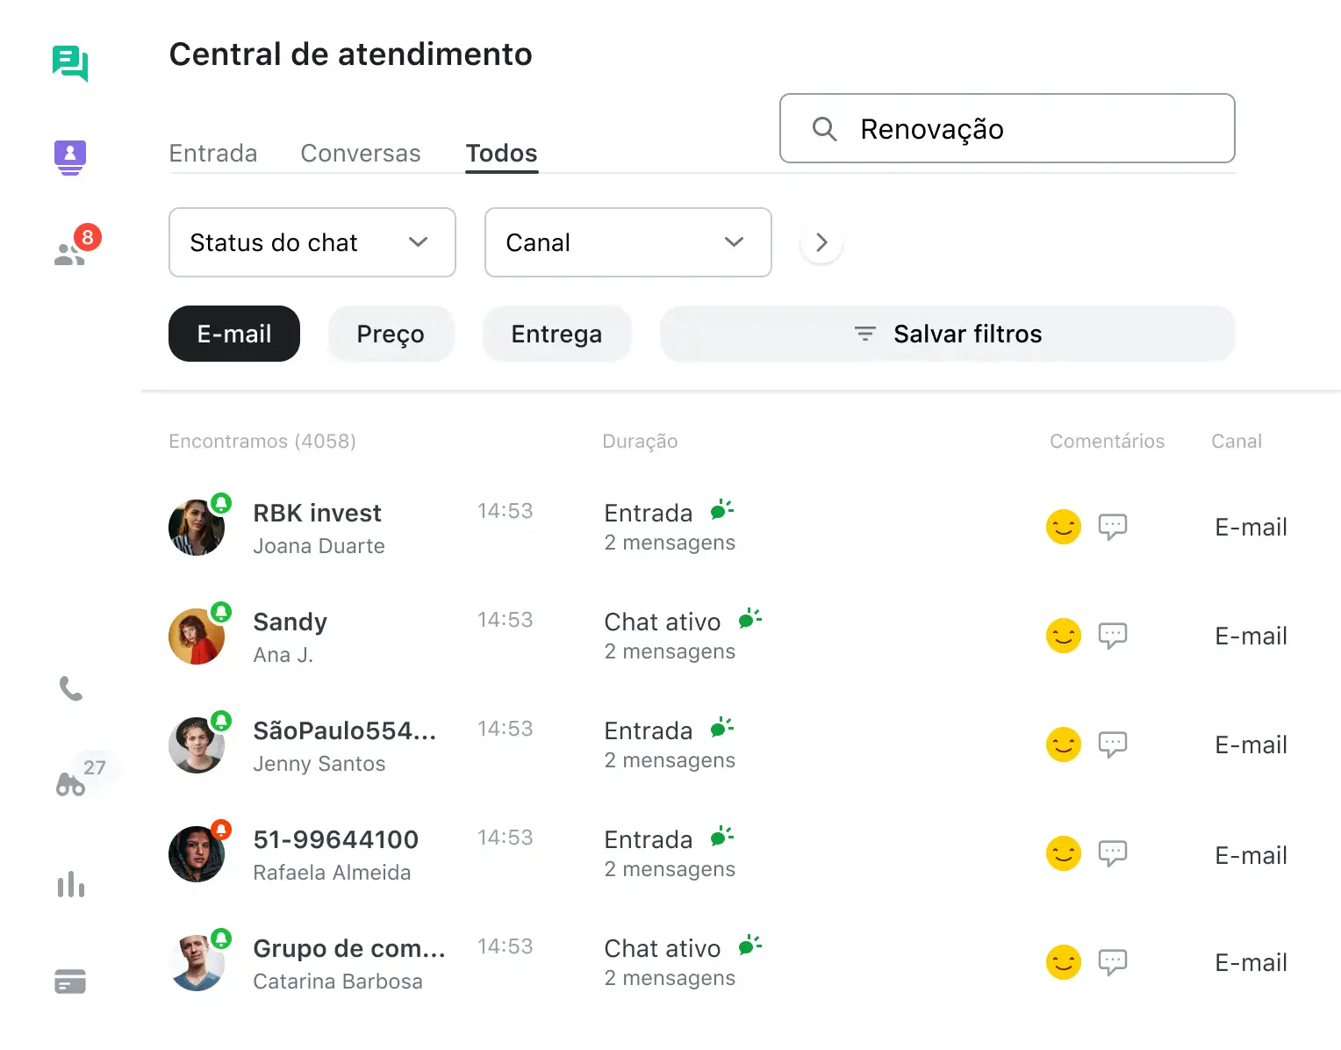
Task: Click the billing card sidebar icon
Action: click(x=70, y=981)
